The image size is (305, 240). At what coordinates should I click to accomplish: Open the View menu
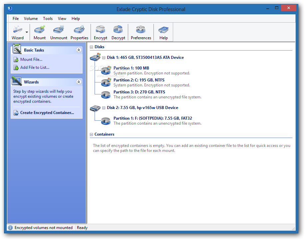tap(62, 19)
